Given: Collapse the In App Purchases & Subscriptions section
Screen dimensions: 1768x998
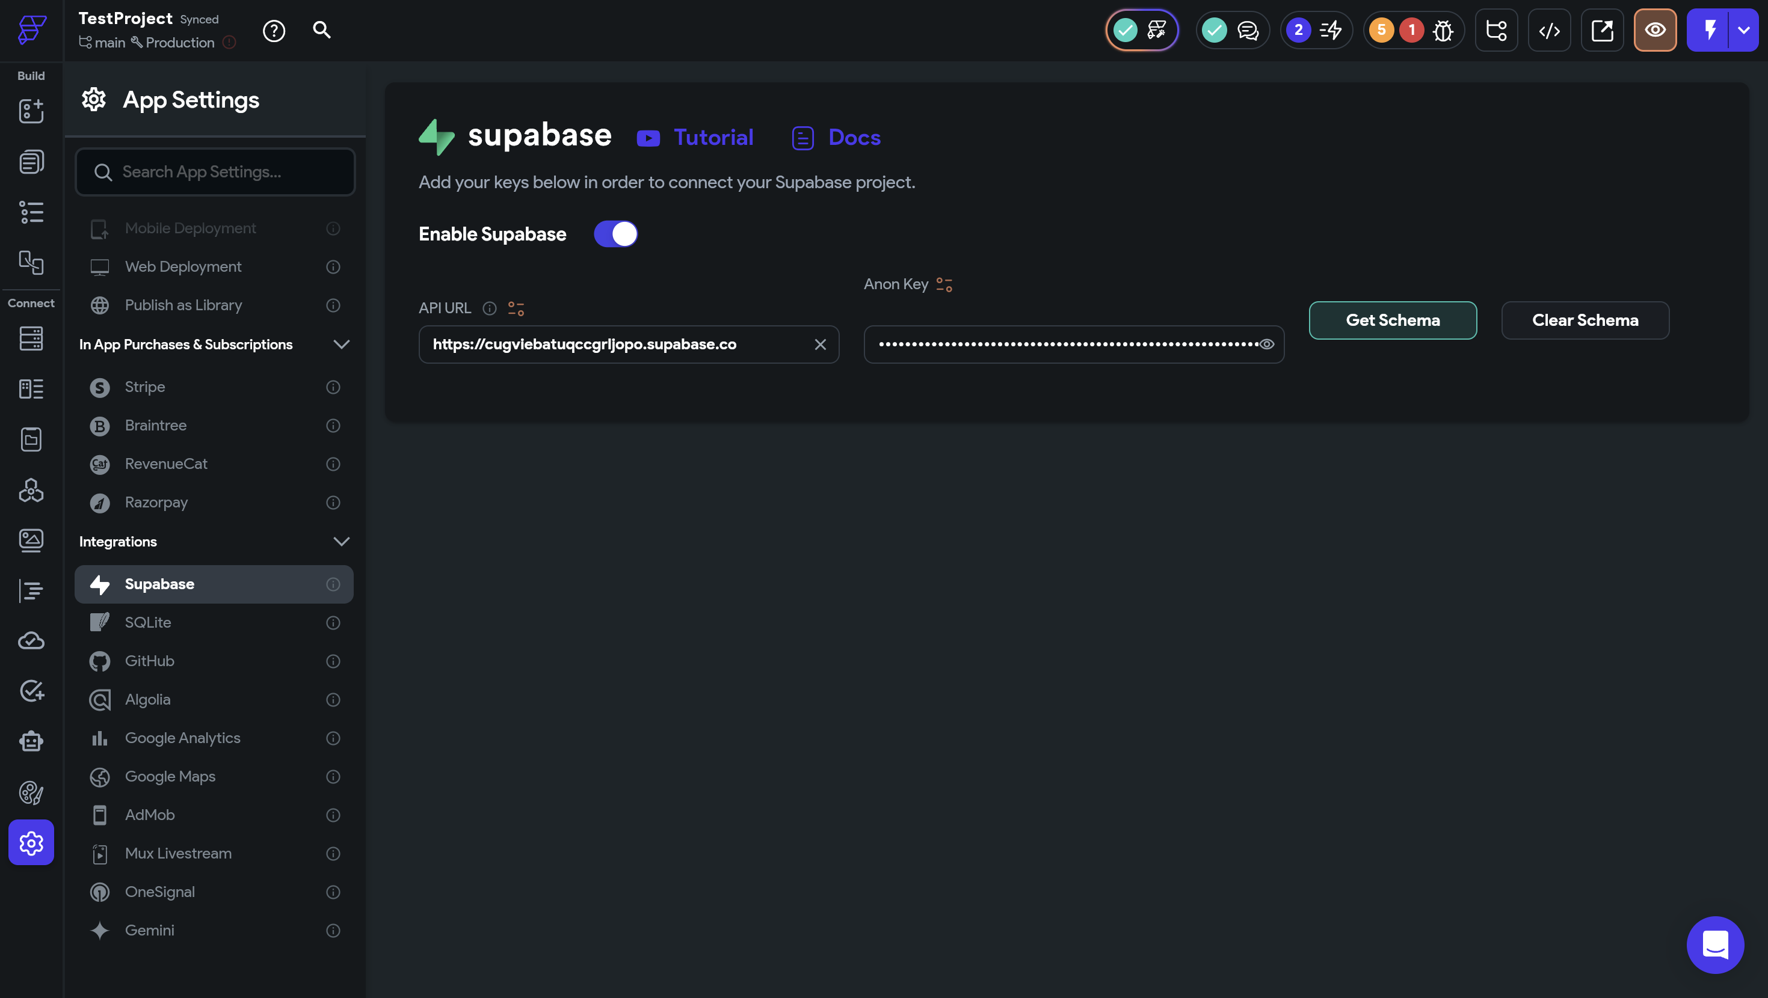Looking at the screenshot, I should pos(341,344).
